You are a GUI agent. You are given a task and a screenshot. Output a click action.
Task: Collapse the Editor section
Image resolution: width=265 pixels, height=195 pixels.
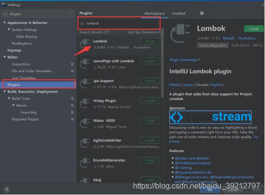5,57
